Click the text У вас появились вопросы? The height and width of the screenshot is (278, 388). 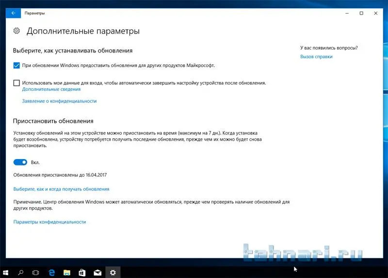(x=329, y=48)
